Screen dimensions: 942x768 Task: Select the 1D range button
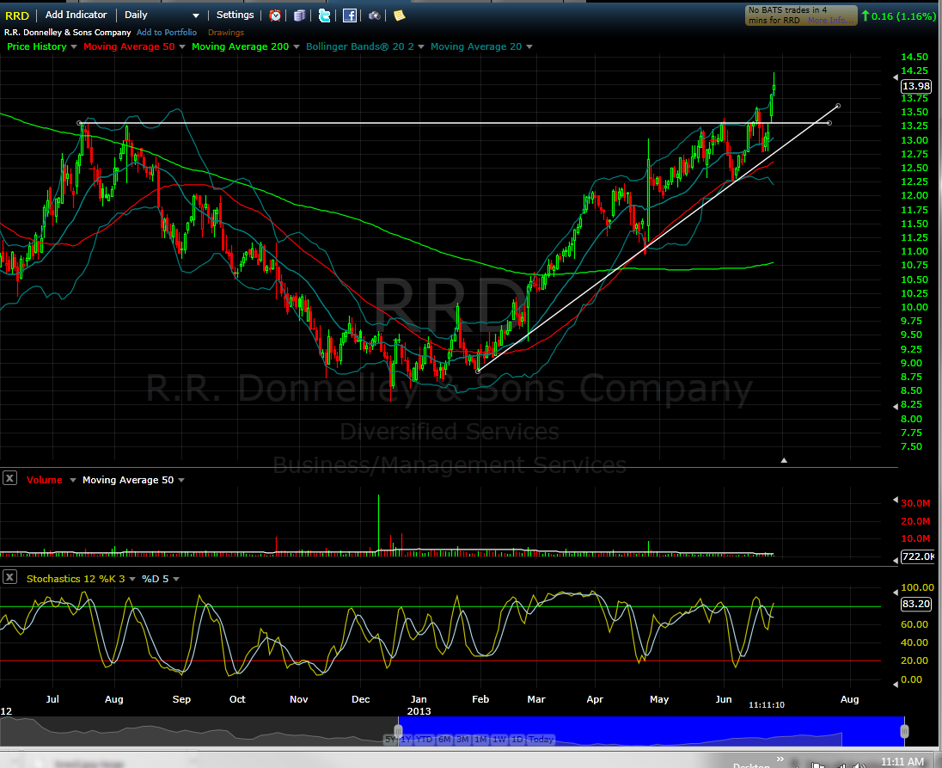(x=517, y=739)
